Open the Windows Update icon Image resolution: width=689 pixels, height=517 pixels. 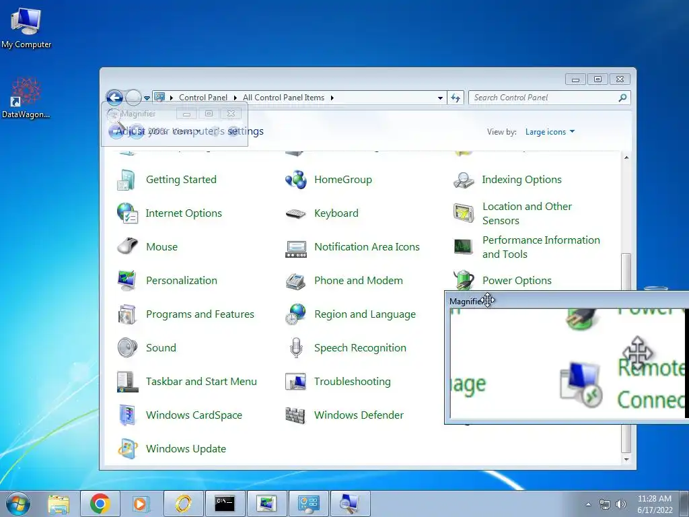(x=127, y=449)
